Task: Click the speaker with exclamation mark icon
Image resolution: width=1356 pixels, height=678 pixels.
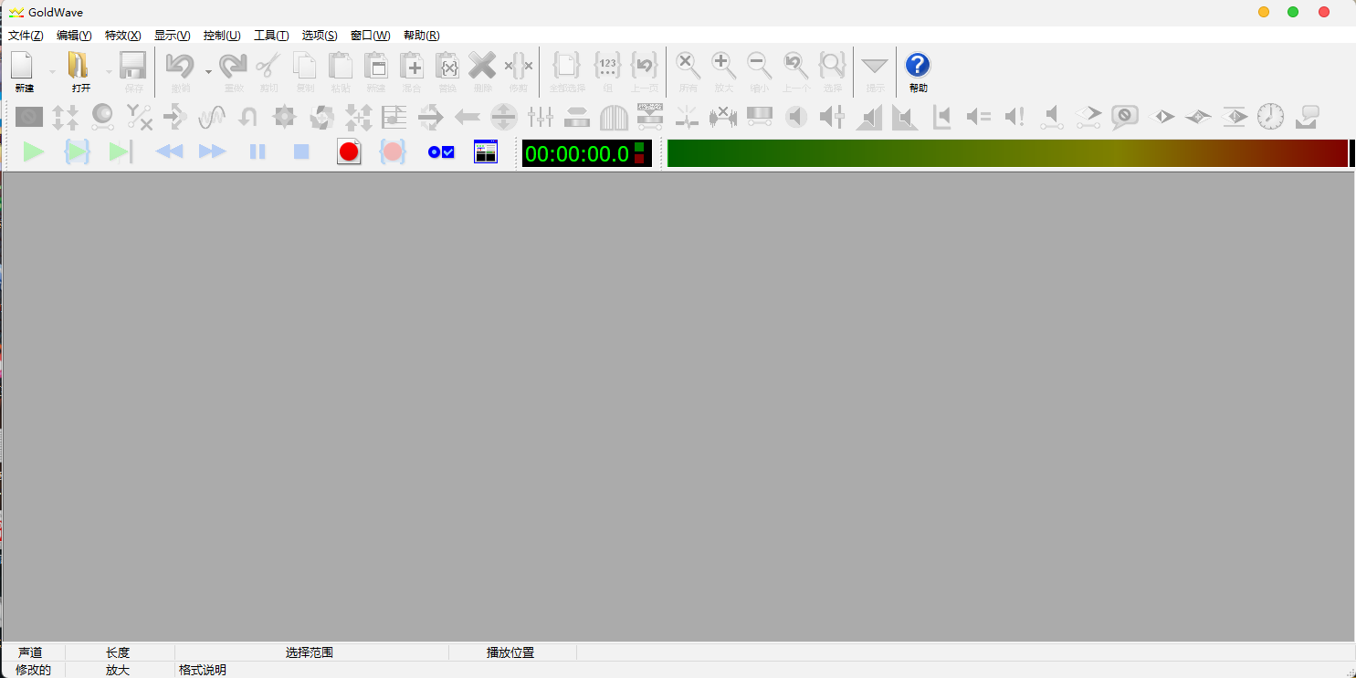Action: pyautogui.click(x=1015, y=117)
